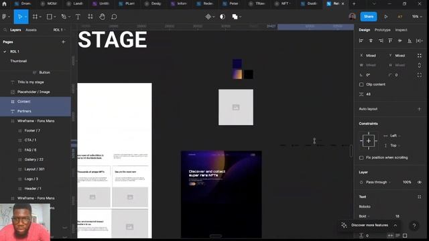Click the Share button

(x=369, y=17)
